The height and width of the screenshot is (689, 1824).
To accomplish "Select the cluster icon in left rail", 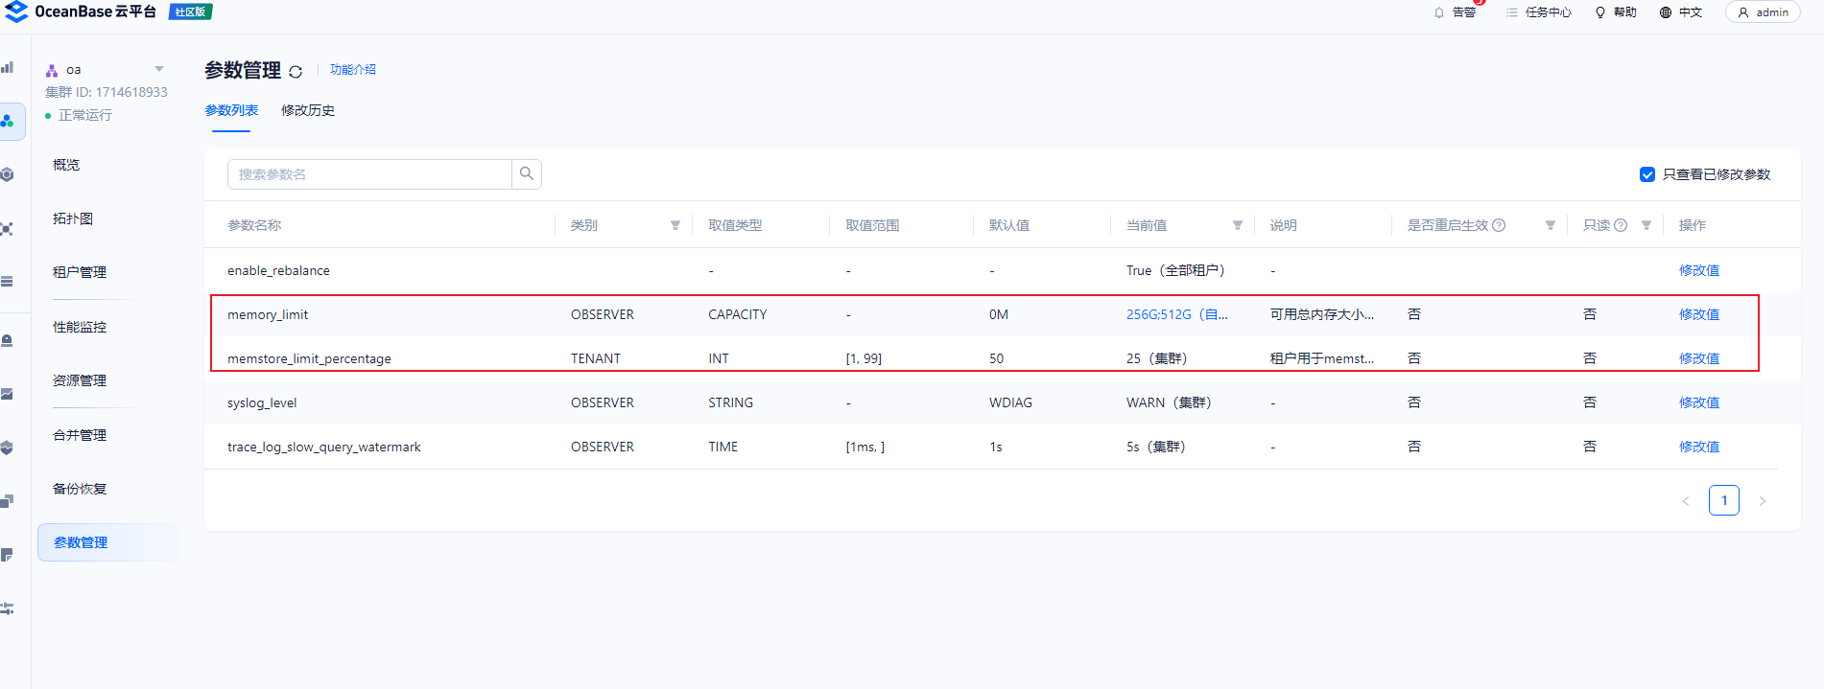I will (8, 122).
